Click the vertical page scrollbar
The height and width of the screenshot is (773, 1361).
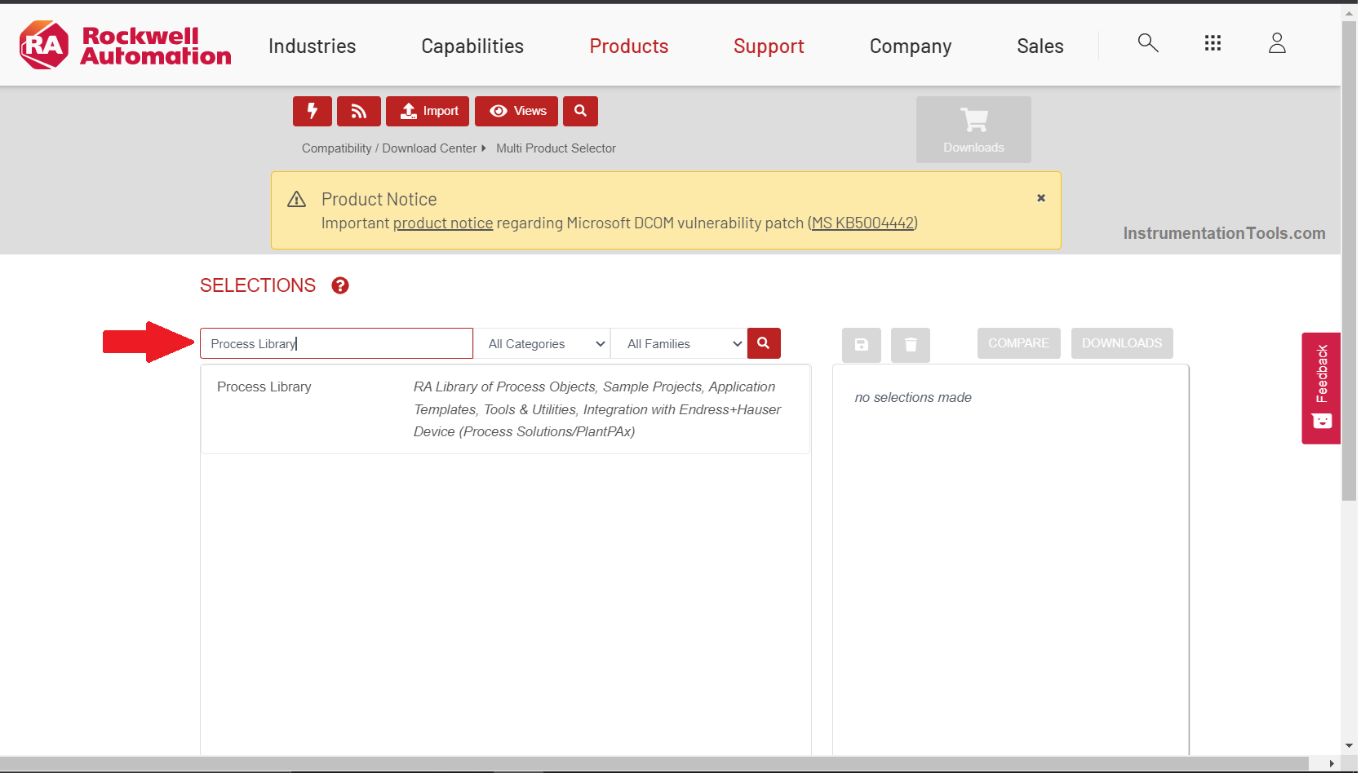[1350, 261]
